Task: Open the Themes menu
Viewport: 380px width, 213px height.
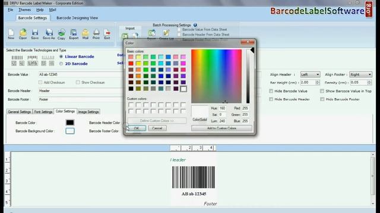Action: pos(25,10)
